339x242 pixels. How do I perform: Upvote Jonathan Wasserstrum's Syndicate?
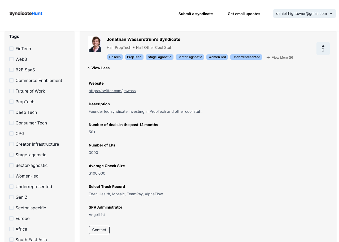click(x=323, y=49)
